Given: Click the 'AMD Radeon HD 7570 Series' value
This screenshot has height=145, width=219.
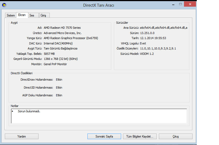Looking at the screenshot, I should point(62,28).
